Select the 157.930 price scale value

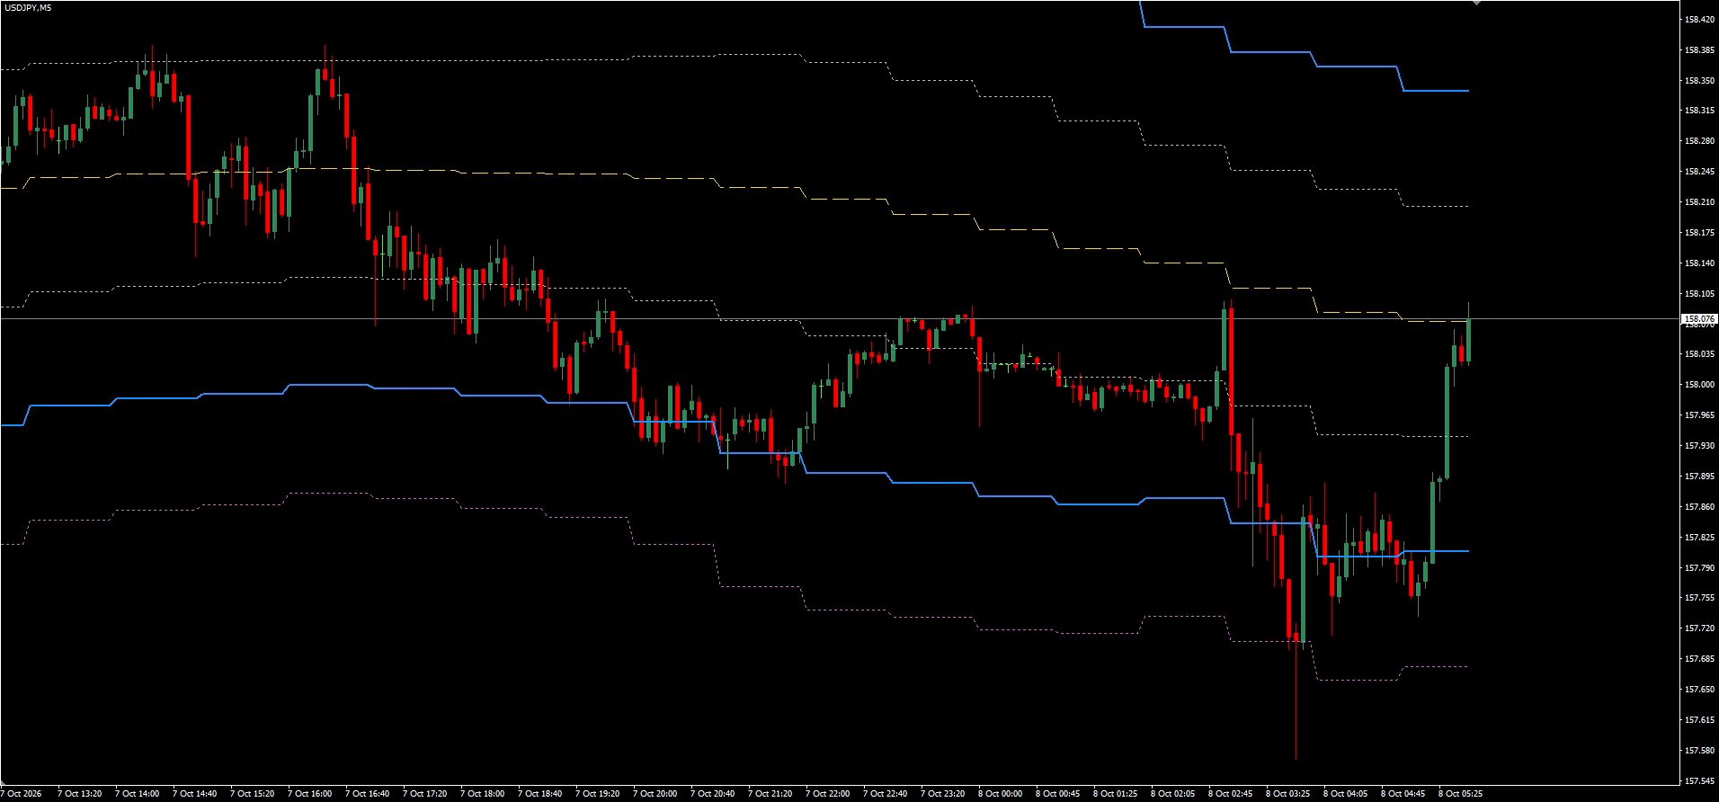(1700, 446)
